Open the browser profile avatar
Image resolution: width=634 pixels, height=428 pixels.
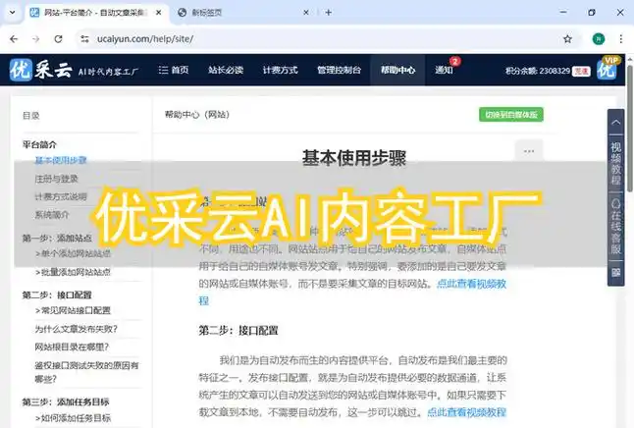599,39
